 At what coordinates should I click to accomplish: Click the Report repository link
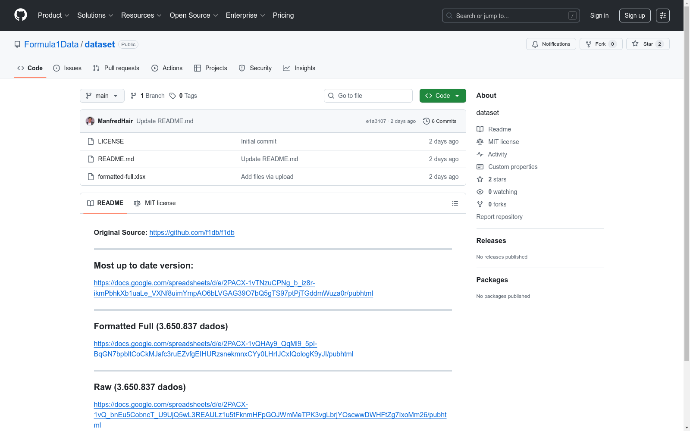tap(499, 217)
